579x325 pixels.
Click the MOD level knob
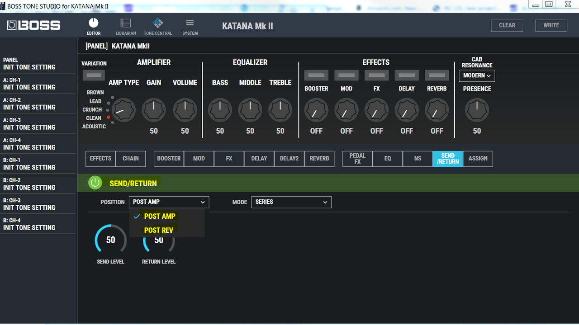tap(346, 110)
